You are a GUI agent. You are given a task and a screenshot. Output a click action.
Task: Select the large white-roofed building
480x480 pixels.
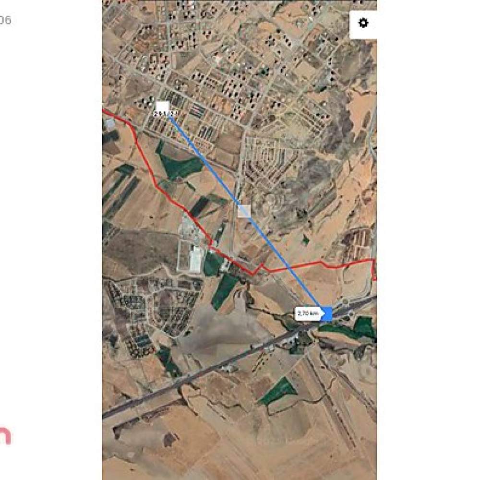click(196, 260)
